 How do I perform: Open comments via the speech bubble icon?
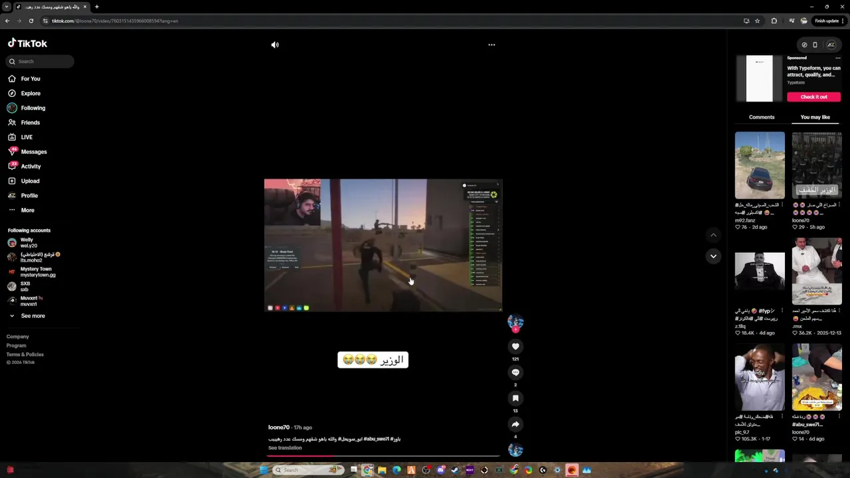(x=515, y=372)
